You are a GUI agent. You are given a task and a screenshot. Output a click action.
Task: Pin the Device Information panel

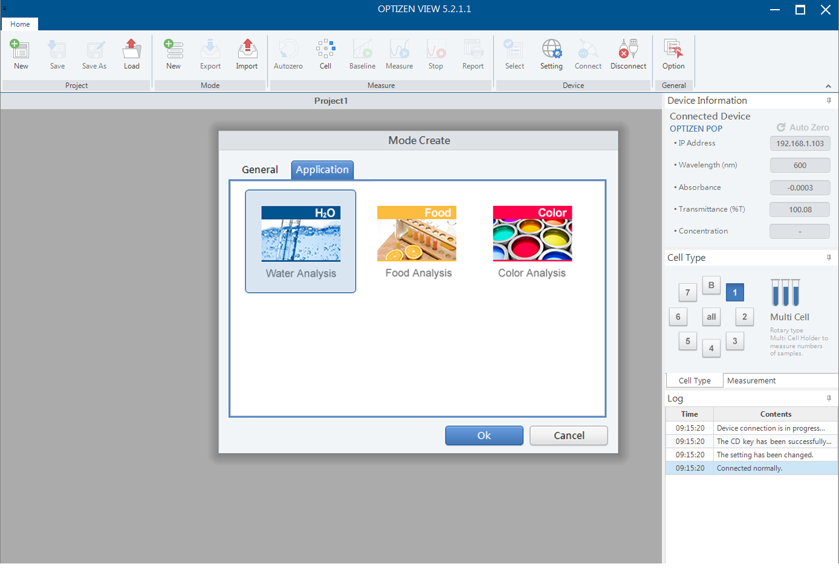(829, 100)
